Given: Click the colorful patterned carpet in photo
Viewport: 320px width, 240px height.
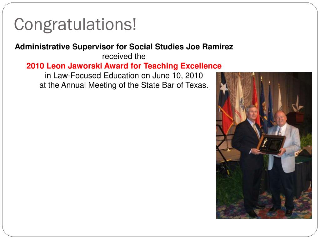Looking at the screenshot, I should point(265,208).
